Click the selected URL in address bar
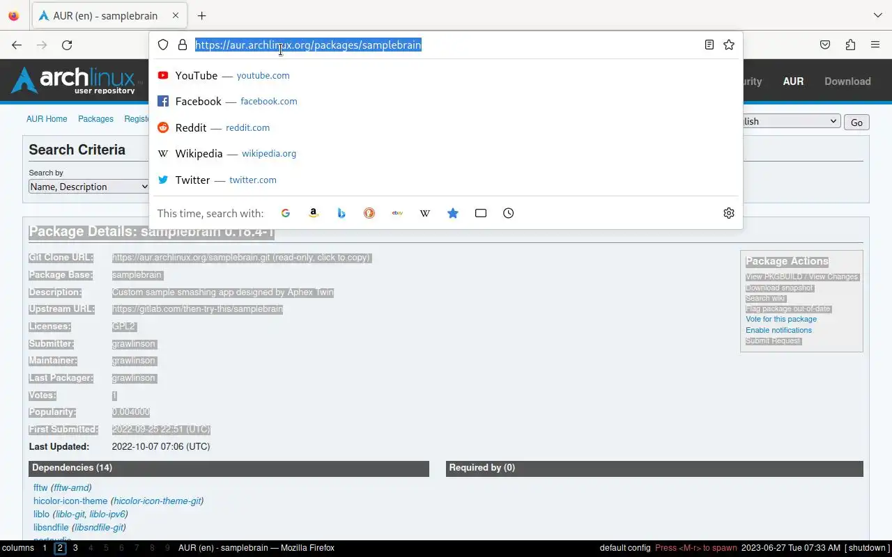Image resolution: width=892 pixels, height=557 pixels. 308,45
